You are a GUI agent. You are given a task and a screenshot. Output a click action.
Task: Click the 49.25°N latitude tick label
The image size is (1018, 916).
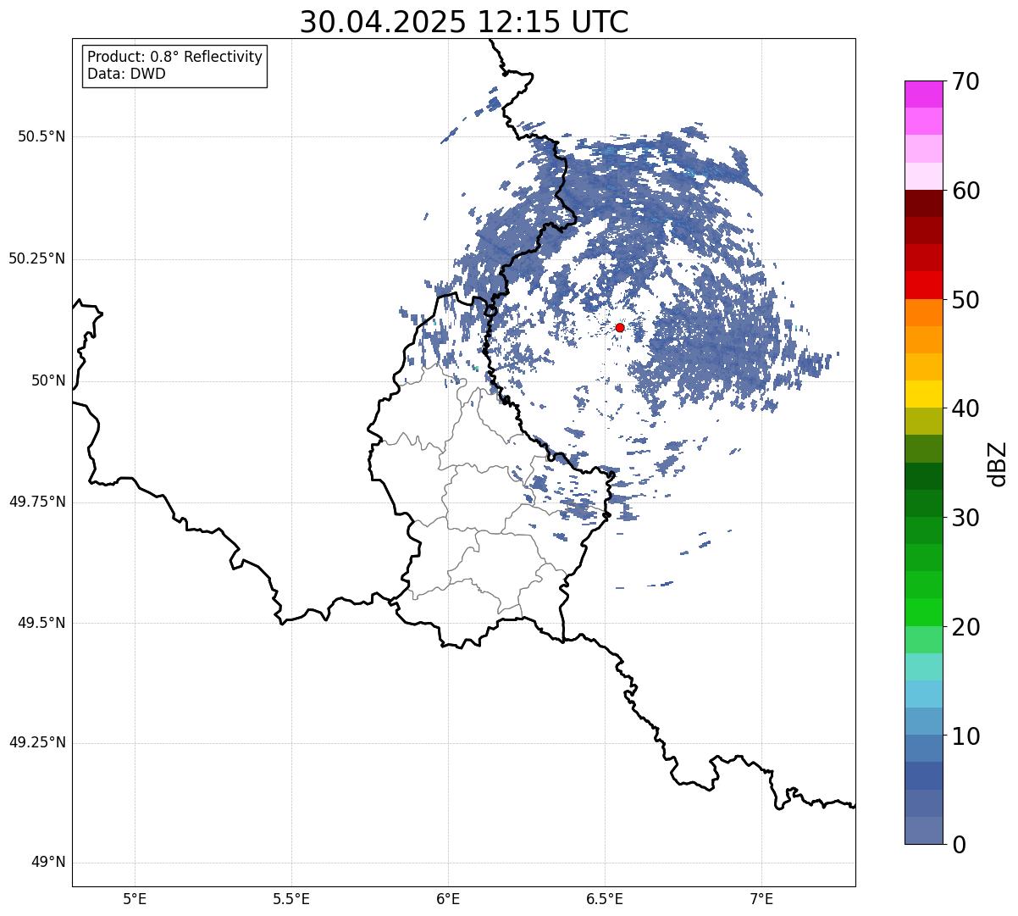tap(36, 742)
